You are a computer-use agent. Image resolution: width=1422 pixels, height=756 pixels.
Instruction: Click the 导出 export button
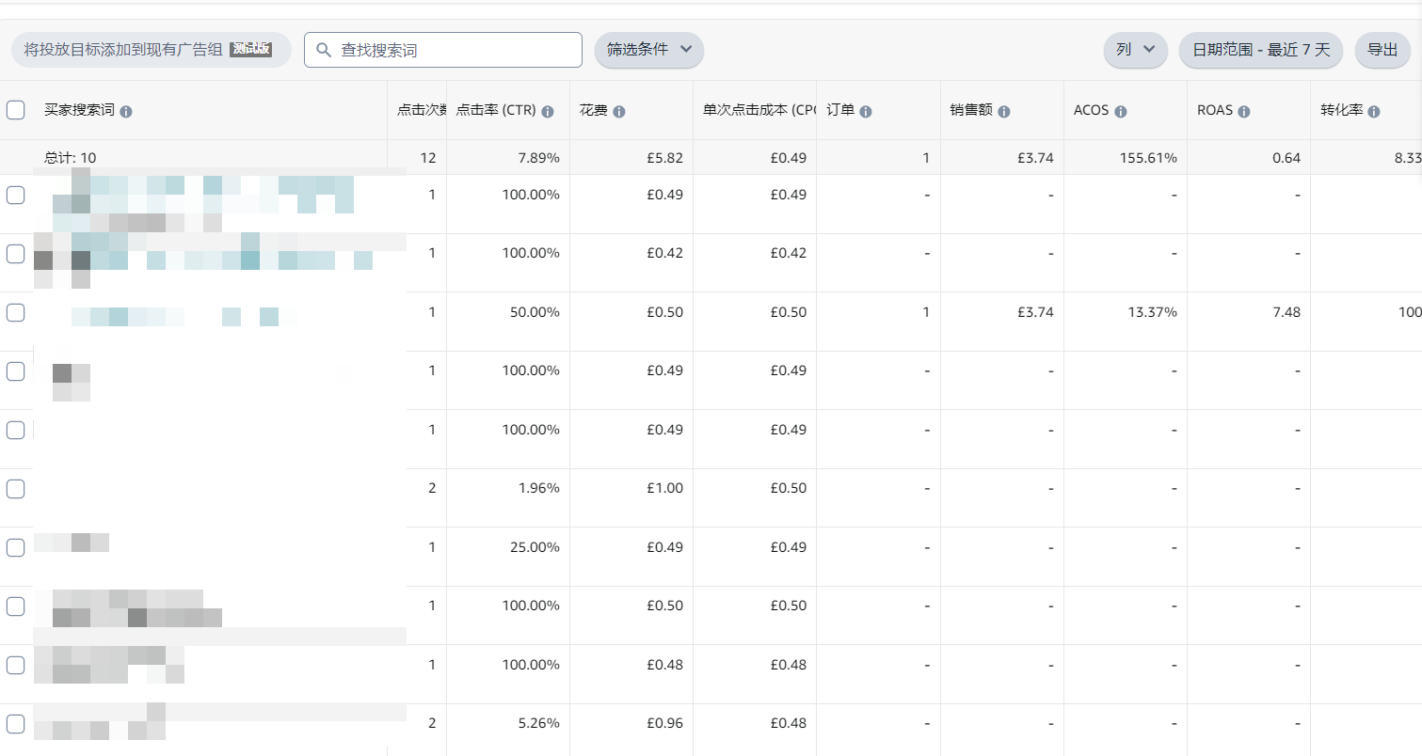point(1382,50)
